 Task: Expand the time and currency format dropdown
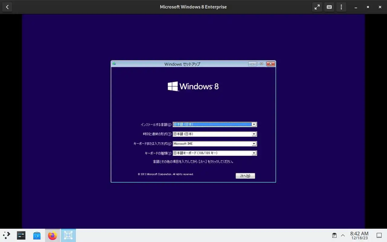coord(254,134)
